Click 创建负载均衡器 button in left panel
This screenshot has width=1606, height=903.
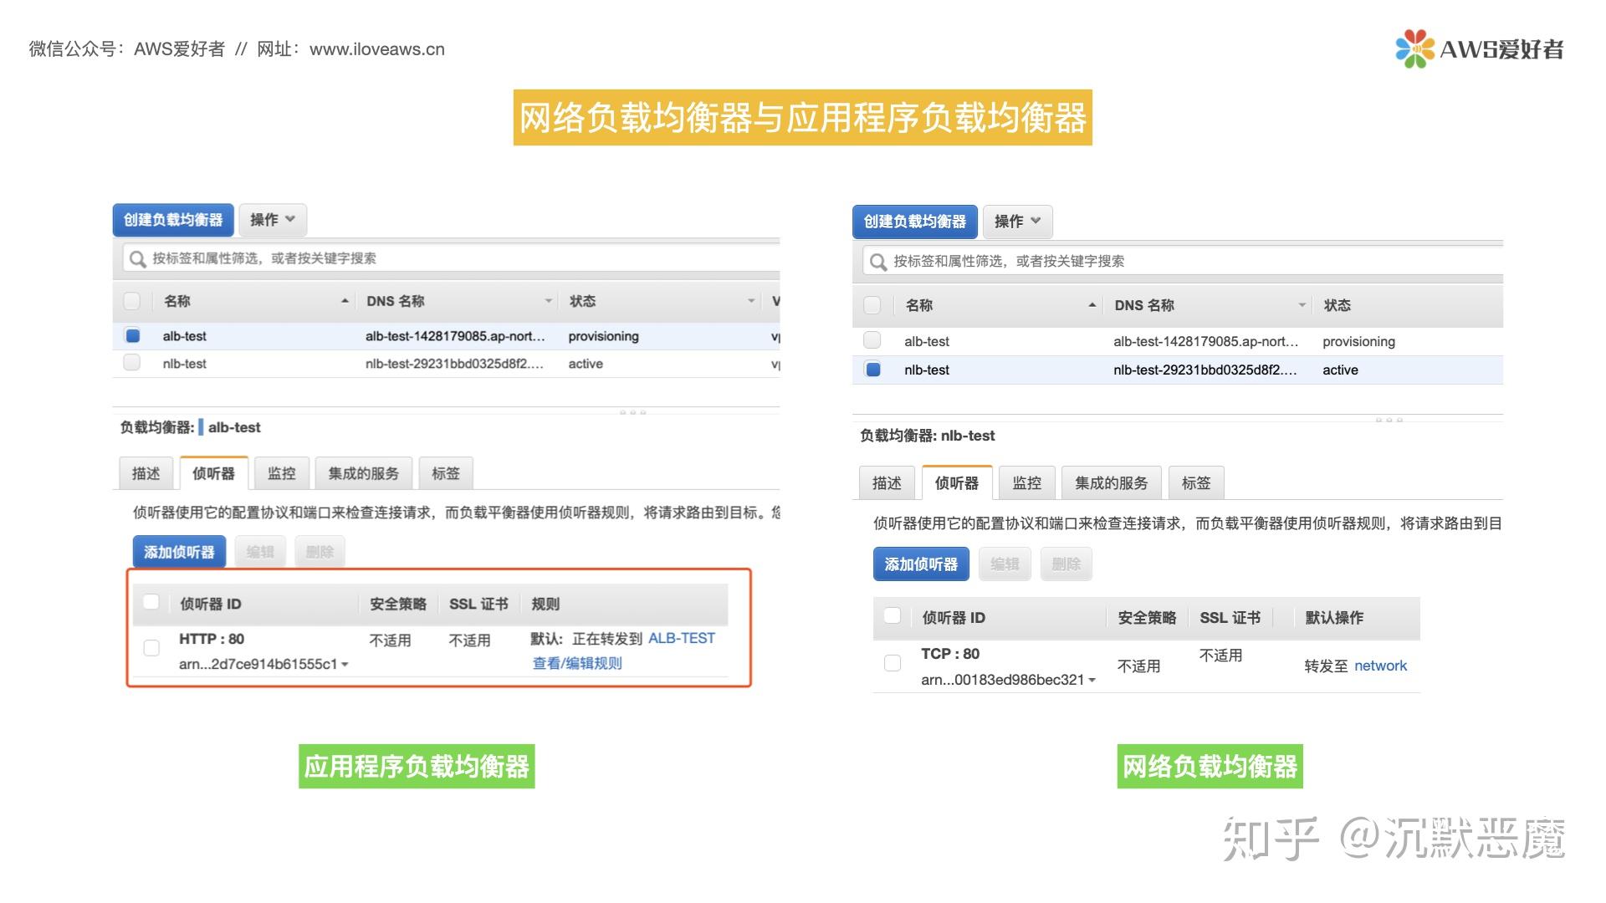pos(173,220)
